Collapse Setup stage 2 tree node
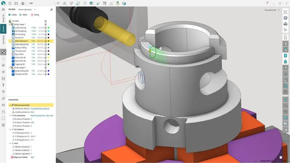Image resolution: width=290 pixels, height=163 pixels. click(x=9, y=68)
